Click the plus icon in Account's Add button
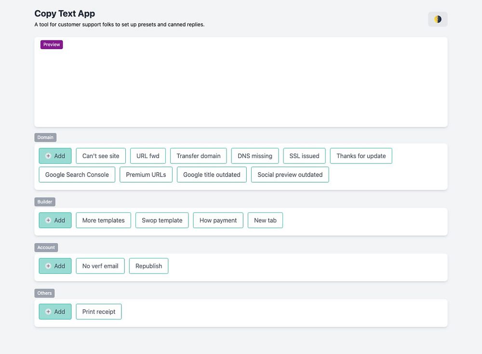 [x=48, y=266]
